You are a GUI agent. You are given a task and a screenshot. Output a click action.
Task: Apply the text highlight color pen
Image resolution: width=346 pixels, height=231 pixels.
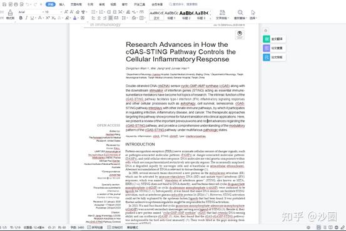[67, 18]
